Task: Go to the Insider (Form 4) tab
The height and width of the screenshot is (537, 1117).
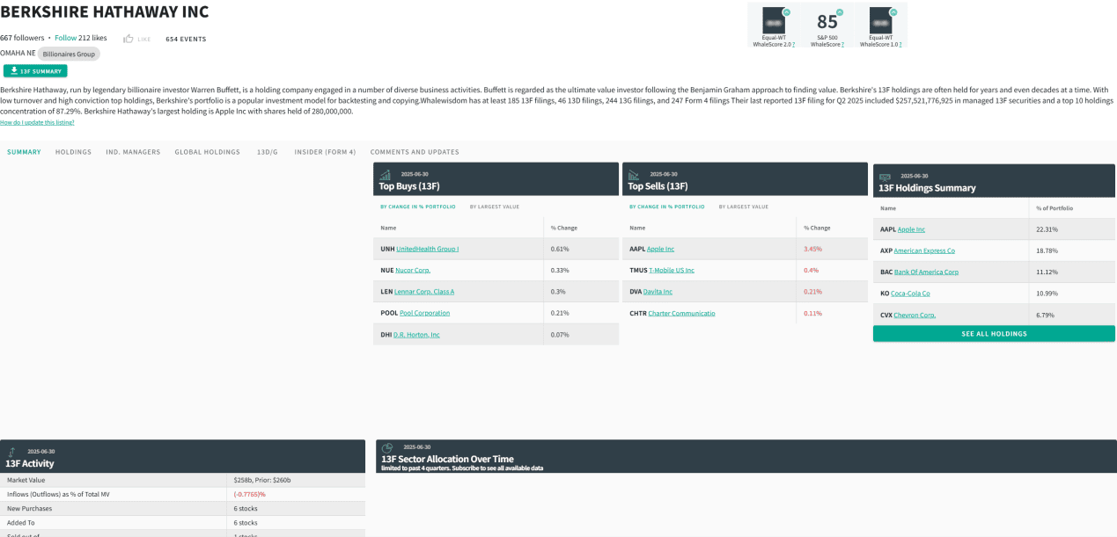Action: pyautogui.click(x=325, y=152)
